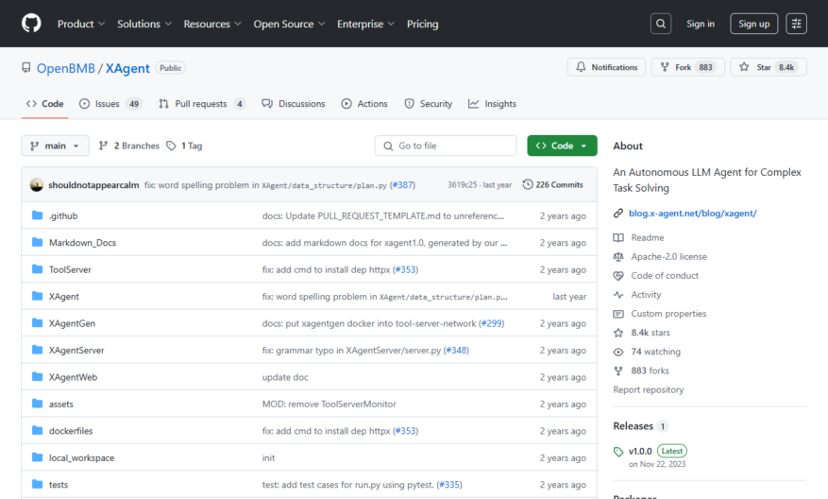Fork the repository with Fork button

point(687,67)
